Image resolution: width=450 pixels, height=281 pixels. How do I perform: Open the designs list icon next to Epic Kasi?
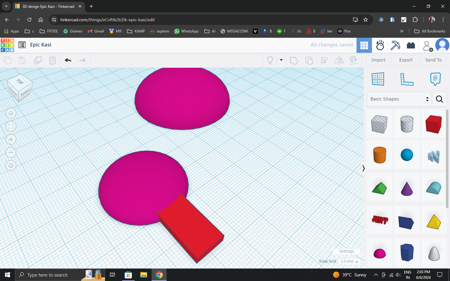click(22, 45)
